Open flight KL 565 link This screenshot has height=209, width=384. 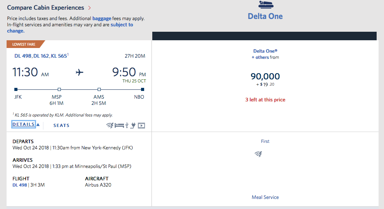[x=59, y=56]
